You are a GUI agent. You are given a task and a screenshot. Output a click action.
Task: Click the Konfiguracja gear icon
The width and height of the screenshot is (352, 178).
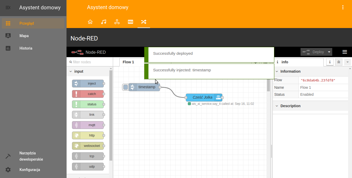[8, 170]
